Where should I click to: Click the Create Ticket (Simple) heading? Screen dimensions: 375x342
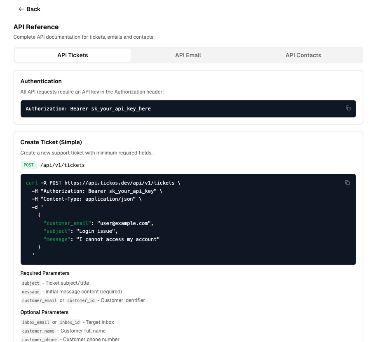coord(51,142)
